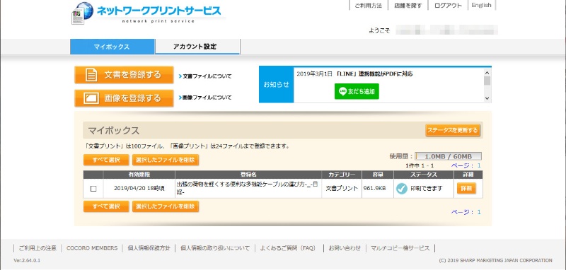Click the image icon in 画像を登録する button
The width and height of the screenshot is (566, 270).
tap(91, 98)
